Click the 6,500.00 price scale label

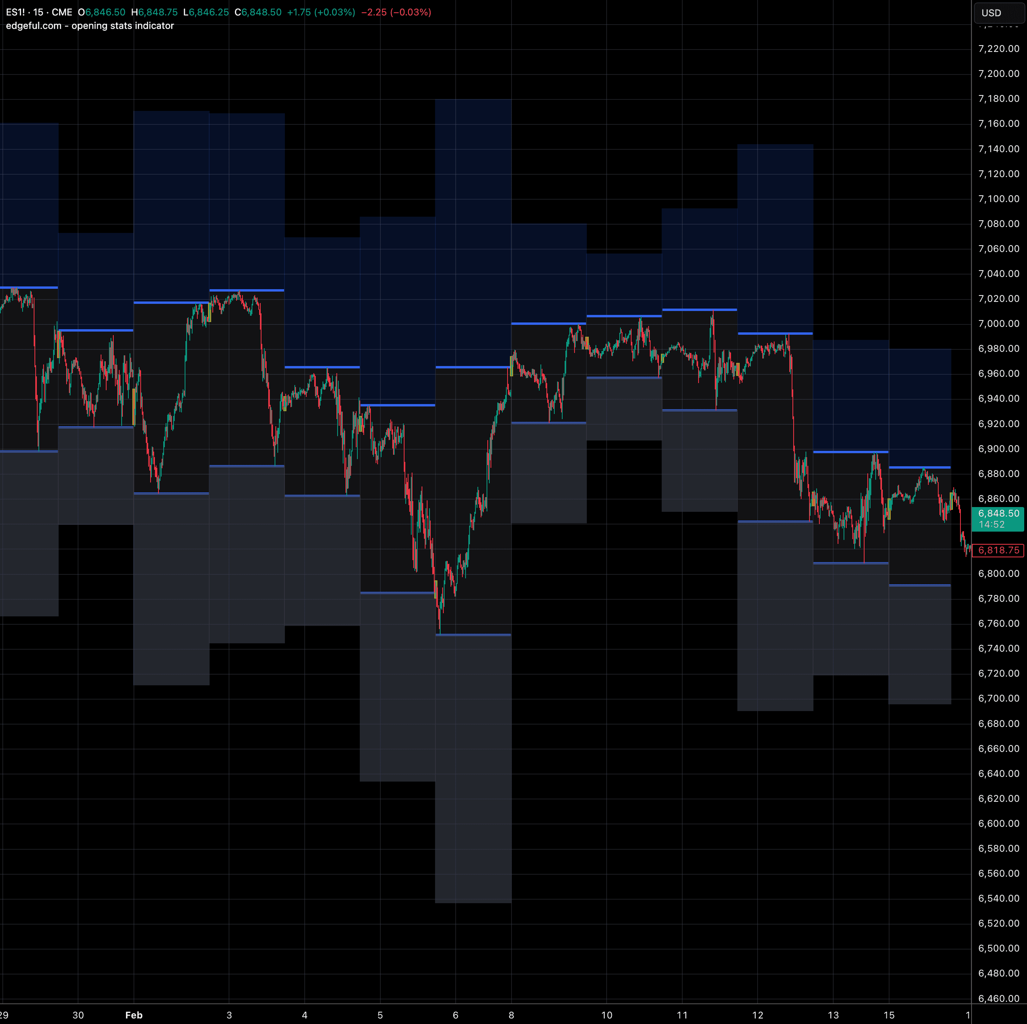998,948
